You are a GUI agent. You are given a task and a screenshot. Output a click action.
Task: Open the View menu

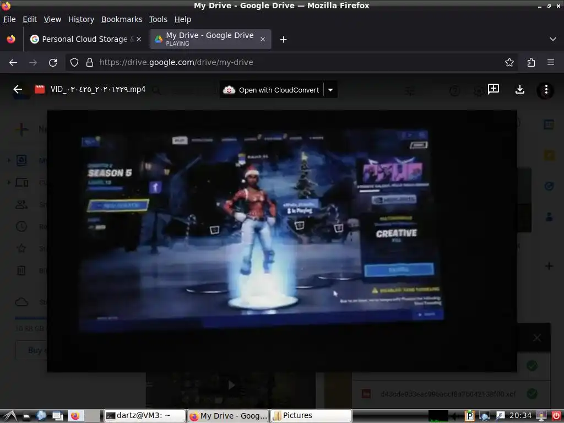52,19
